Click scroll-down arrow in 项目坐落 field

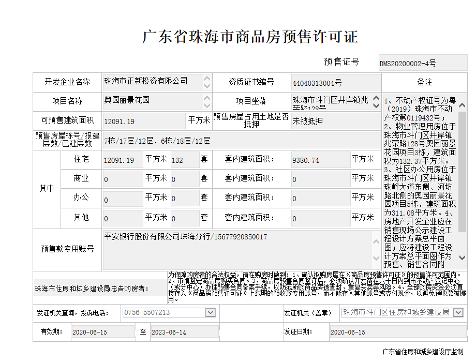[376, 105]
